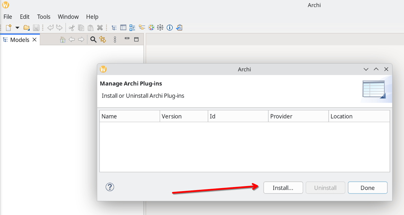This screenshot has width=404, height=215.
Task: Click the plug-ins dialog's up-chevron title button
Action: [376, 69]
